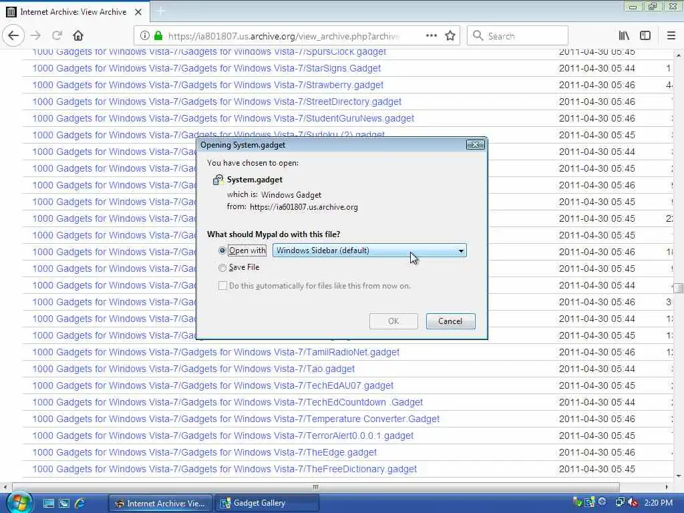Close the Opening System.gadget dialog with X
This screenshot has height=513, width=684.
click(x=475, y=145)
